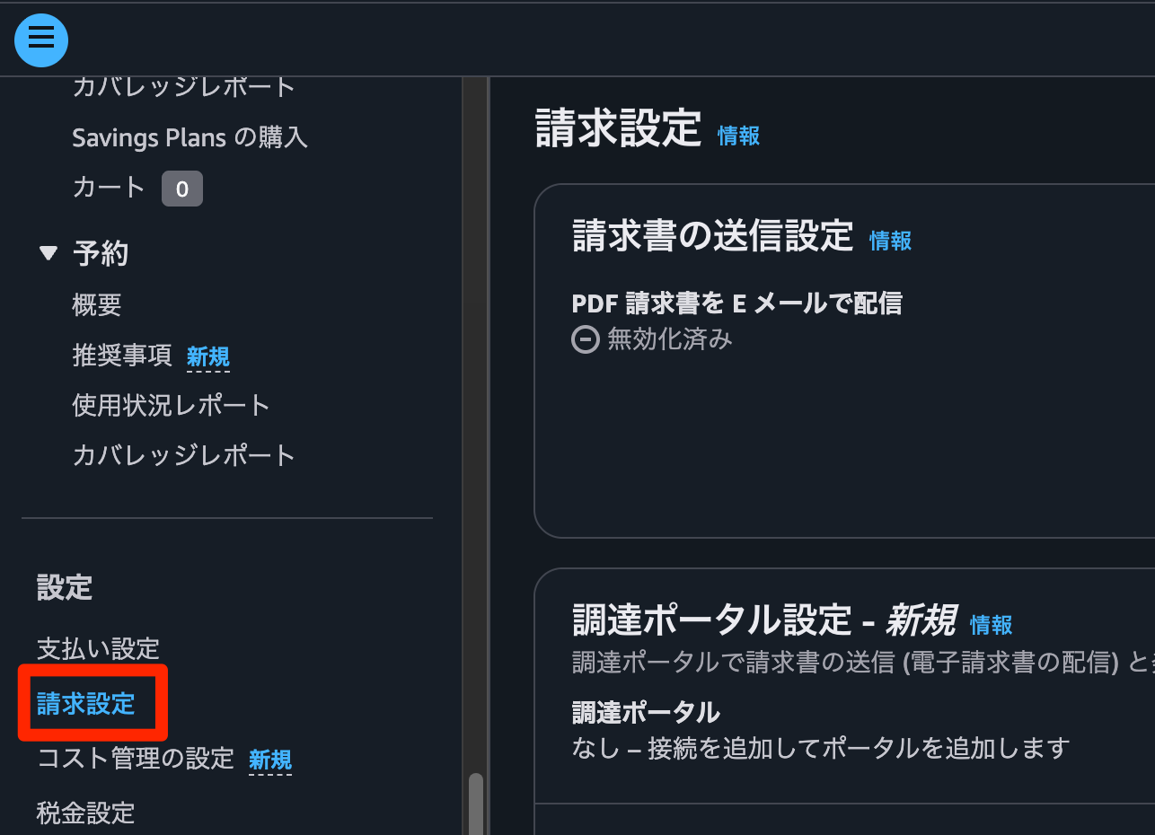Screen dimensions: 1155x835
Task: Click the 新規 badge next to 推奨事項
Action: click(207, 356)
